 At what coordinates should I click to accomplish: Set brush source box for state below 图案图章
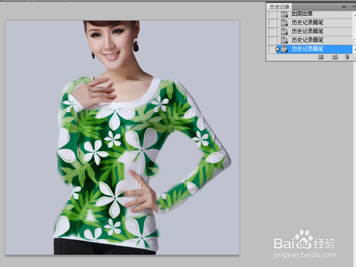(x=272, y=23)
